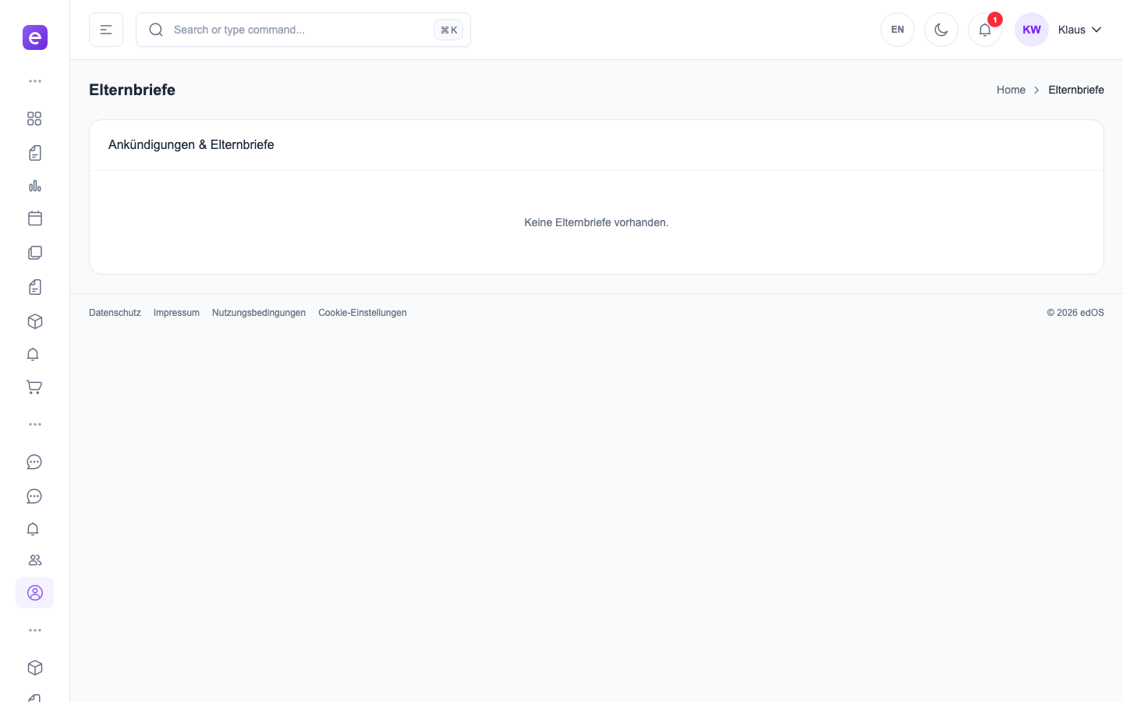Open the Impressum footer link
Image resolution: width=1123 pixels, height=702 pixels.
pos(176,313)
